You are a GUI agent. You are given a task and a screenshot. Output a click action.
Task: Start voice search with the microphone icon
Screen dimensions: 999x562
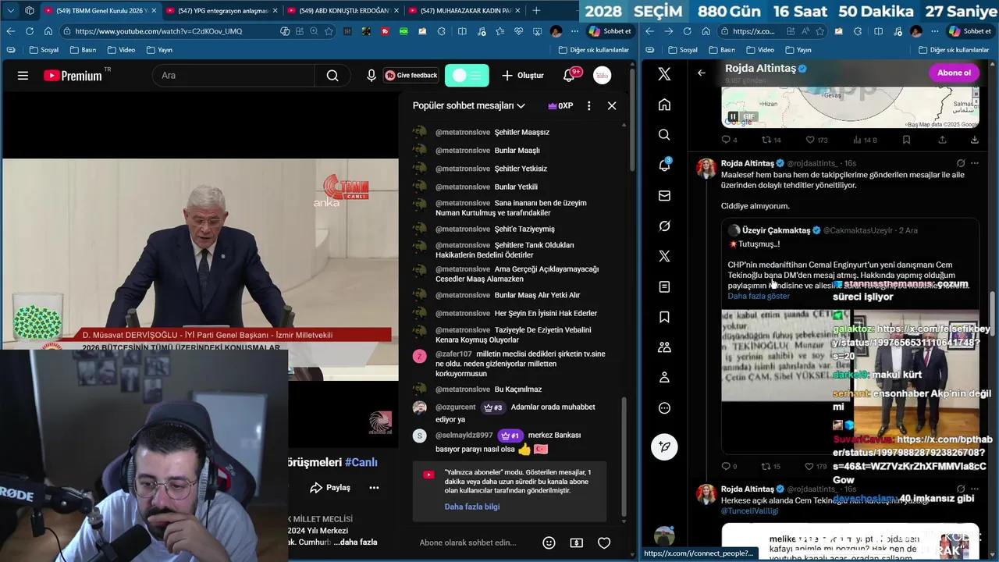372,76
